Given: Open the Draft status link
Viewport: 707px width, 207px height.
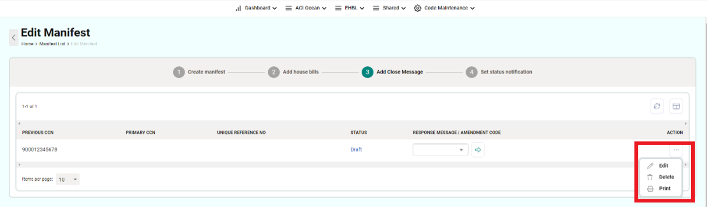Looking at the screenshot, I should pos(356,150).
